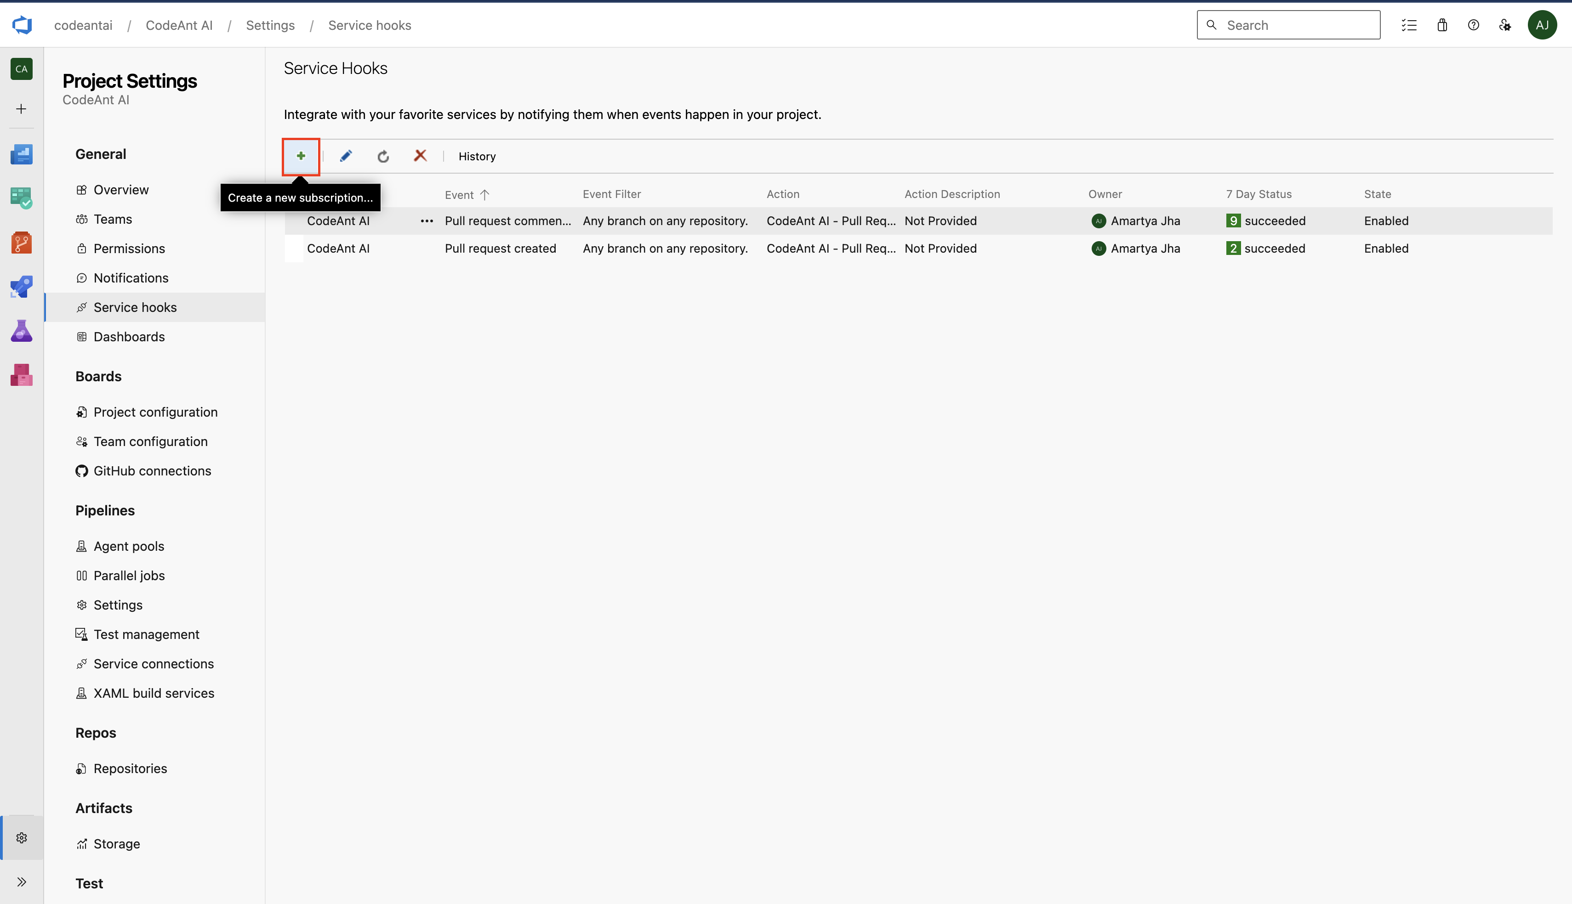1572x904 pixels.
Task: Open the Marketplace shopping bag icon
Action: [1441, 25]
